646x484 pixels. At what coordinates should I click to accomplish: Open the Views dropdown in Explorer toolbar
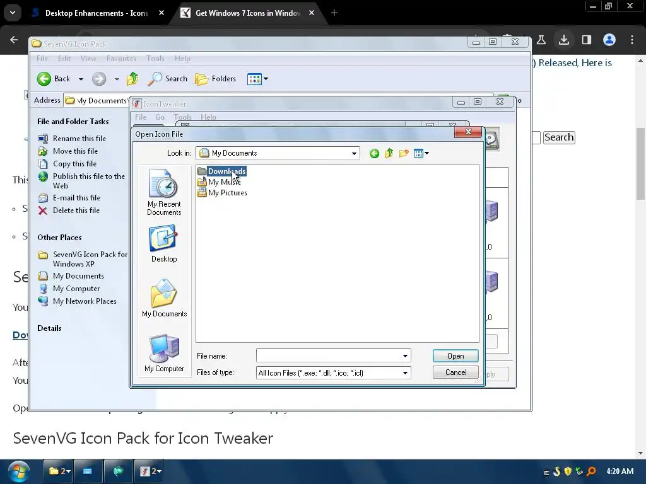[257, 79]
